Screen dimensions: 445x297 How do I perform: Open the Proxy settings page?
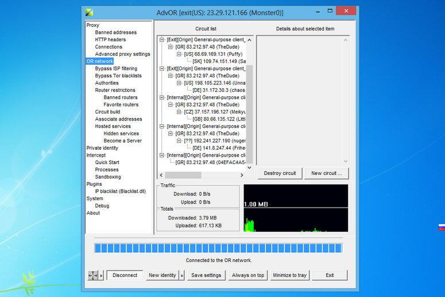[93, 25]
